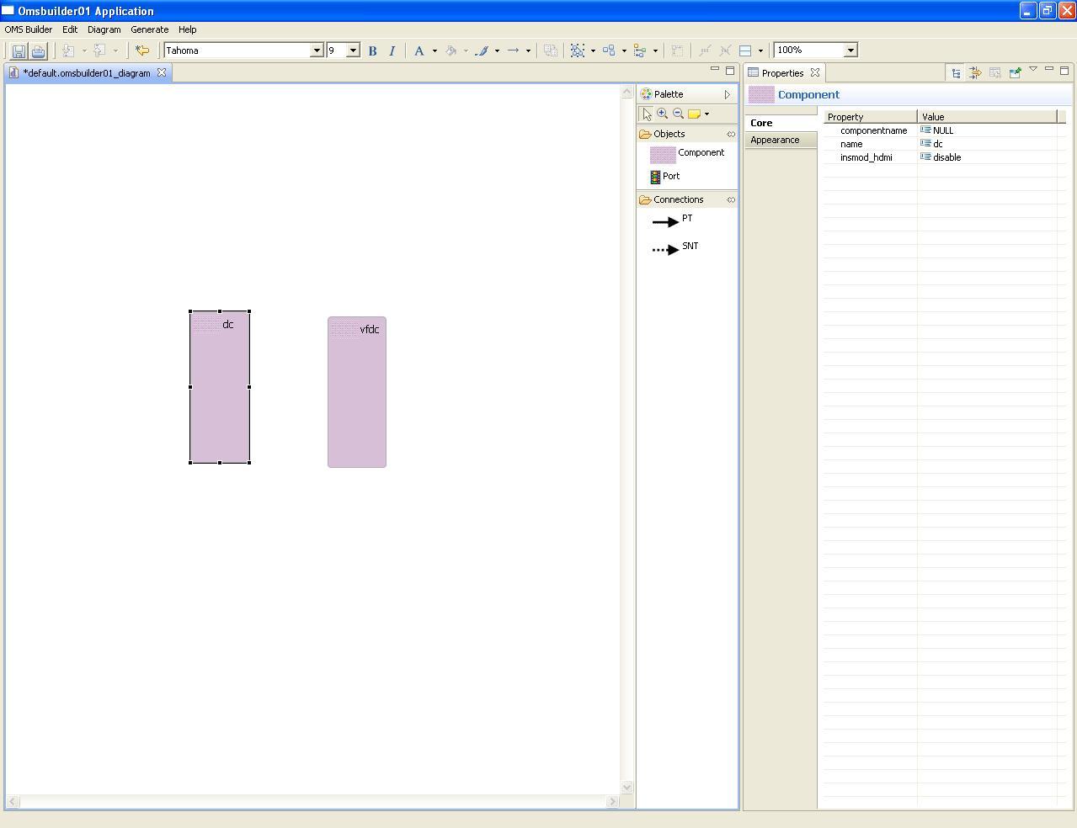Select the SNT connection tool
Image resolution: width=1077 pixels, height=828 pixels.
(675, 248)
